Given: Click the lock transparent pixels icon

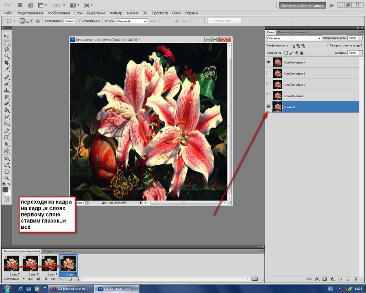Looking at the screenshot, I should pos(286,53).
